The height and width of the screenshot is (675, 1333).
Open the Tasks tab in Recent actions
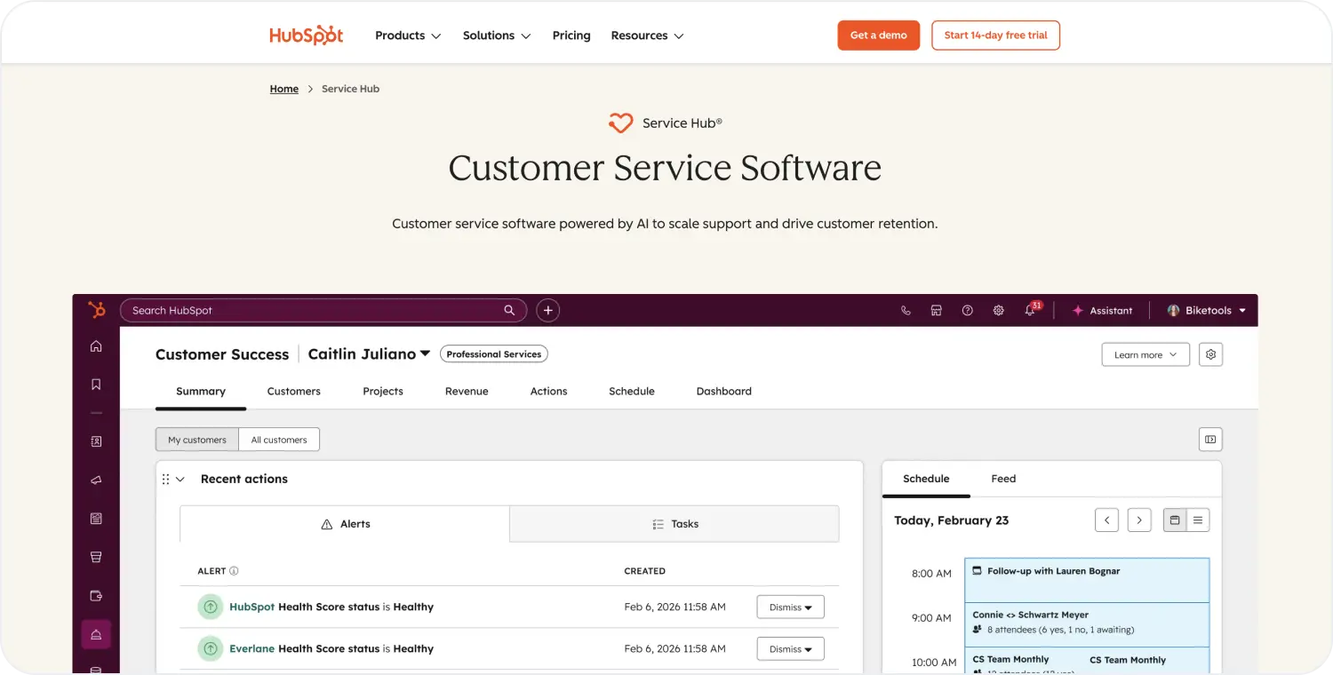pos(674,524)
